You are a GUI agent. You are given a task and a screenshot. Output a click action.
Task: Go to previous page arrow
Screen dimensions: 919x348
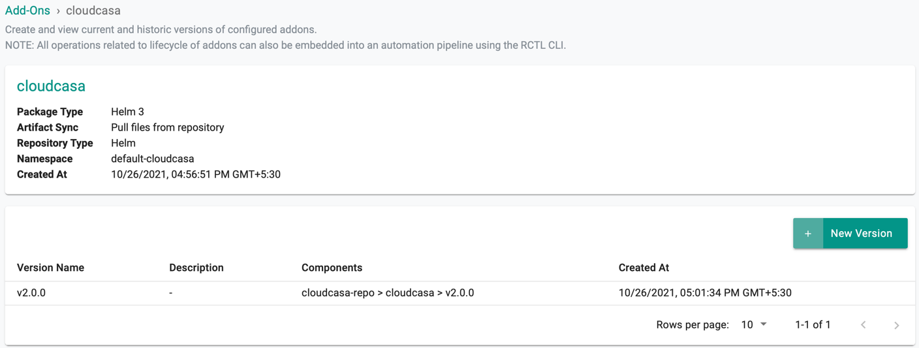coord(864,325)
